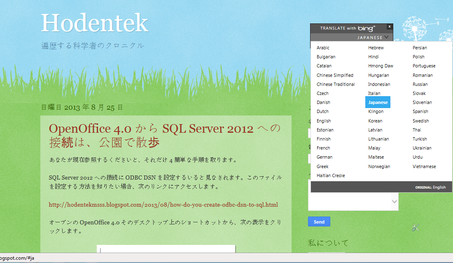Choose Hindi translation
The width and height of the screenshot is (453, 263).
pos(374,57)
